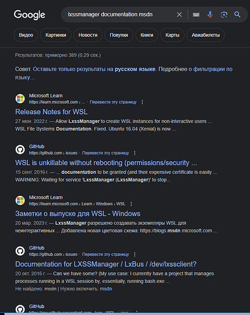Screen dimensions: 250x315
Task: Switch to the Книги filter tab
Action: 147,35
